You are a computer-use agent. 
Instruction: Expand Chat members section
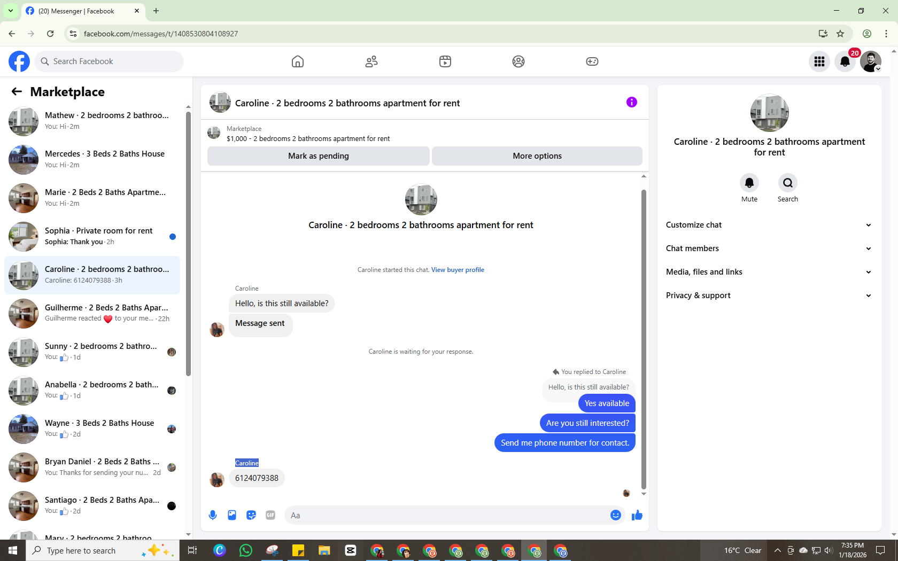769,248
